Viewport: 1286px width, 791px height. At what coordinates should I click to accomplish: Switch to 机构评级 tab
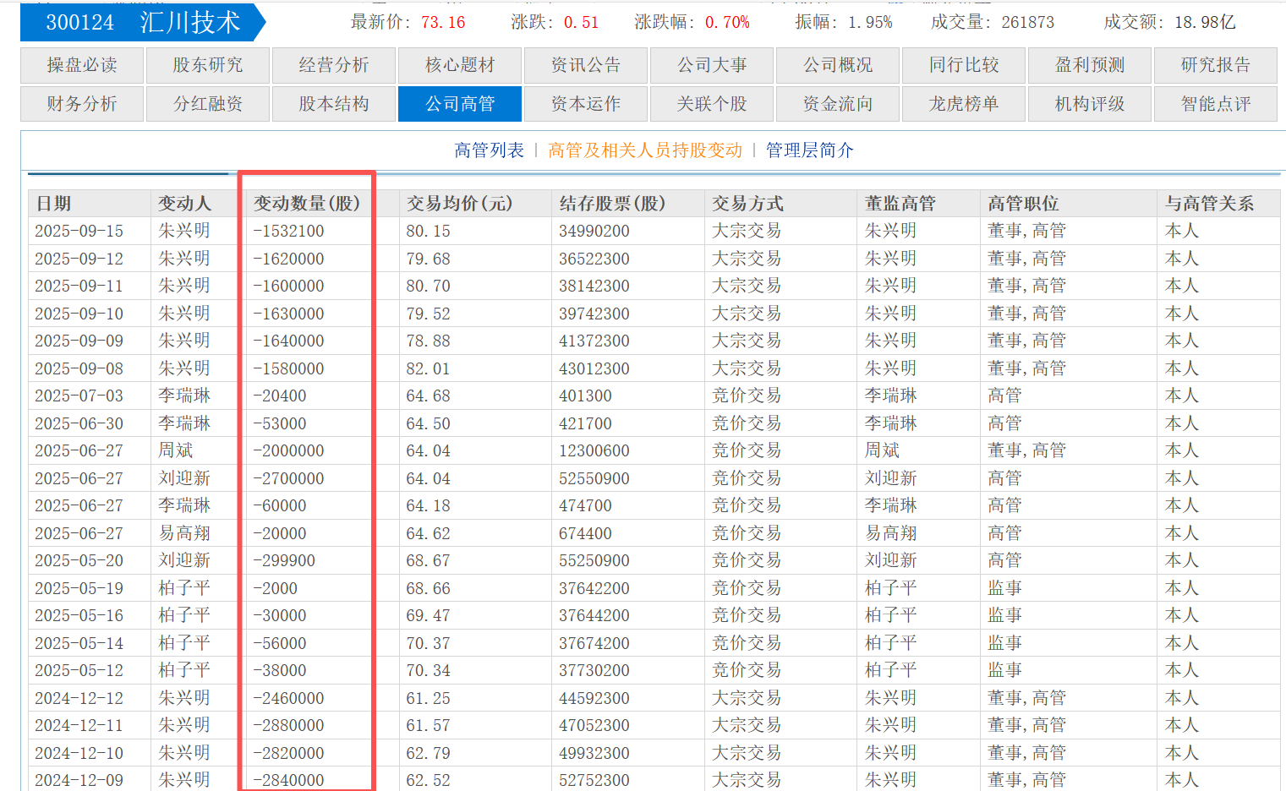(1090, 104)
